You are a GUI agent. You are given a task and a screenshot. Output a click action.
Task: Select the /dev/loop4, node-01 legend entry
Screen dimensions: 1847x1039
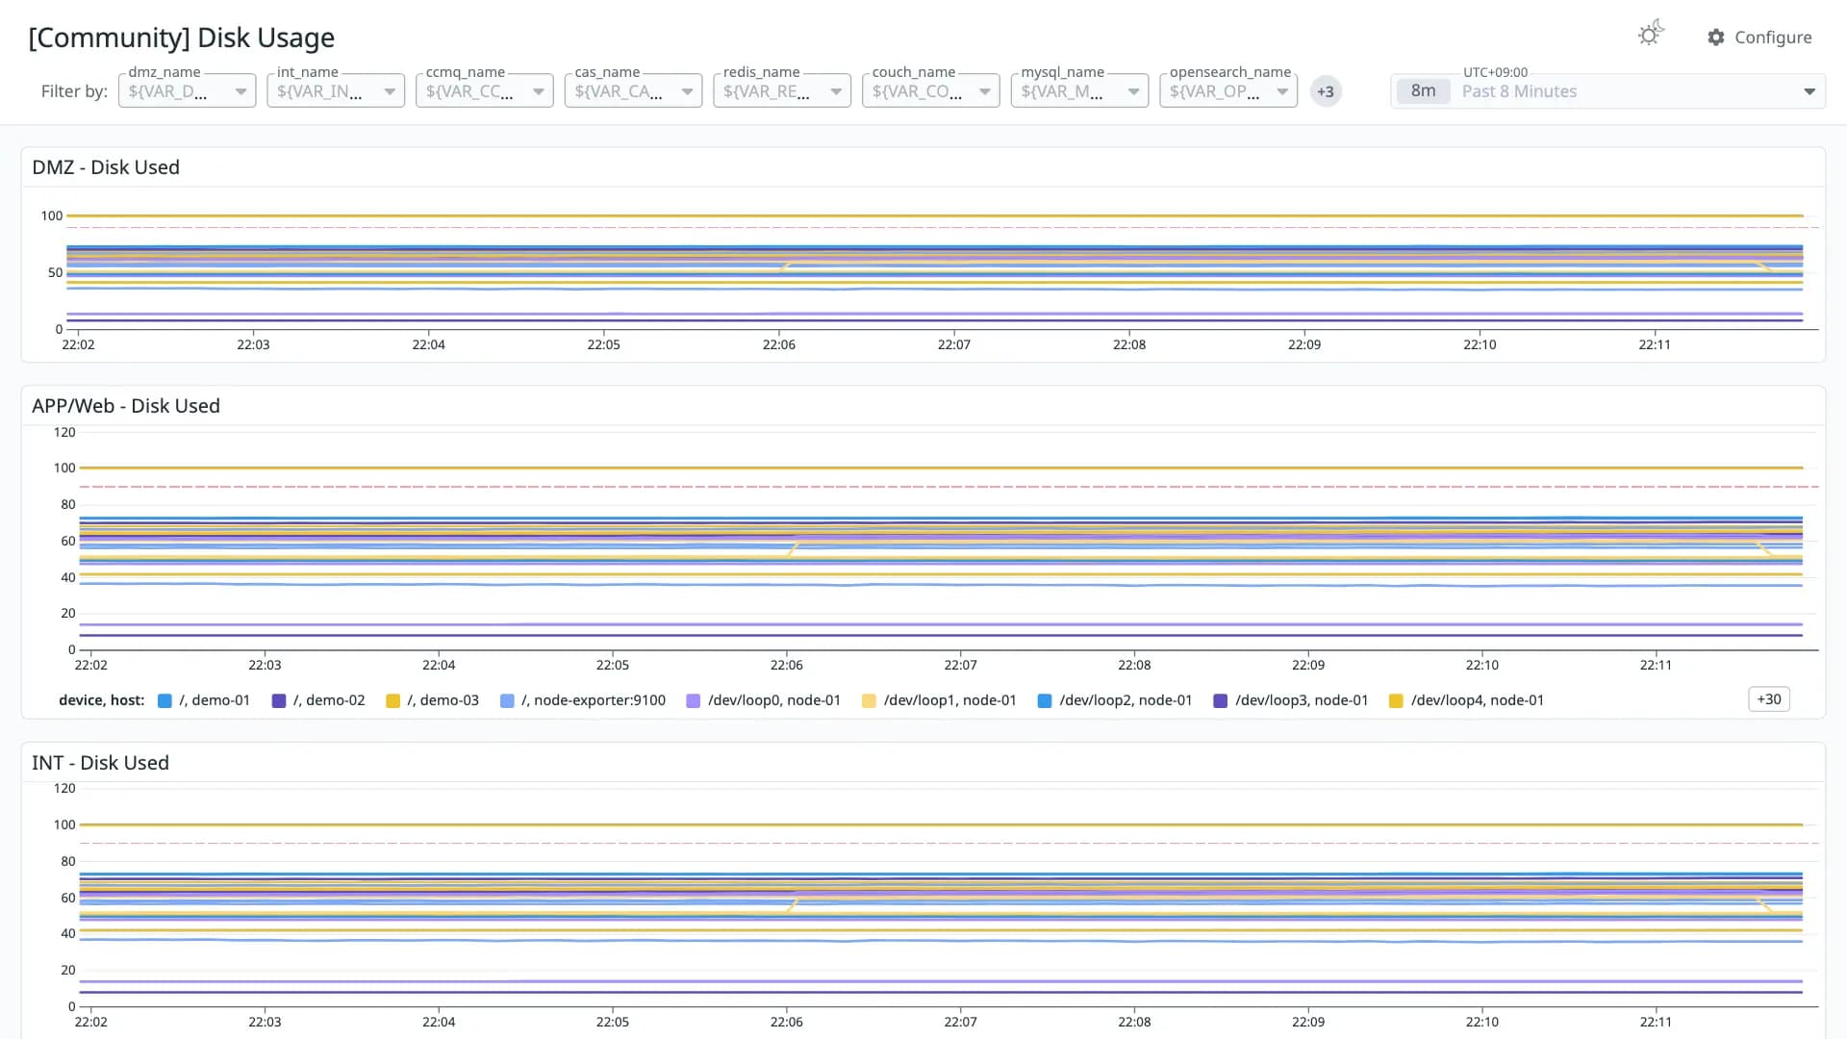click(x=1467, y=700)
